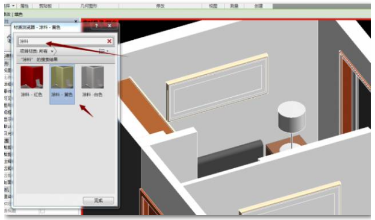The image size is (375, 220).
Task: Click the wall-mounted frame panel in 3D view
Action: click(217, 87)
